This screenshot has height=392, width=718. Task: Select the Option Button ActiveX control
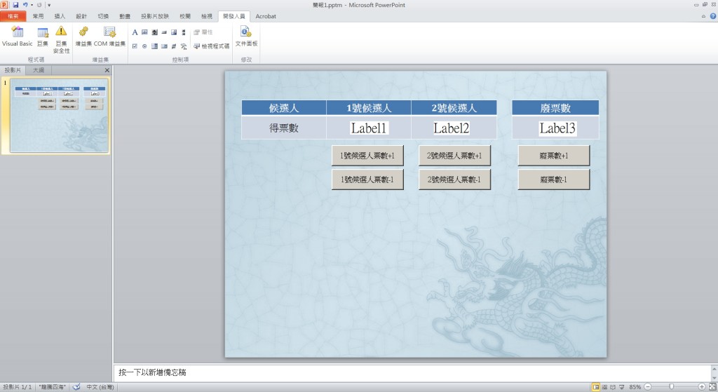click(144, 46)
